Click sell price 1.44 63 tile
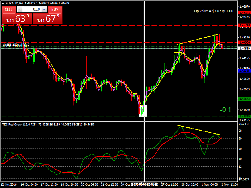Image resolution: width=251 pixels, height=188 pixels. (17, 18)
